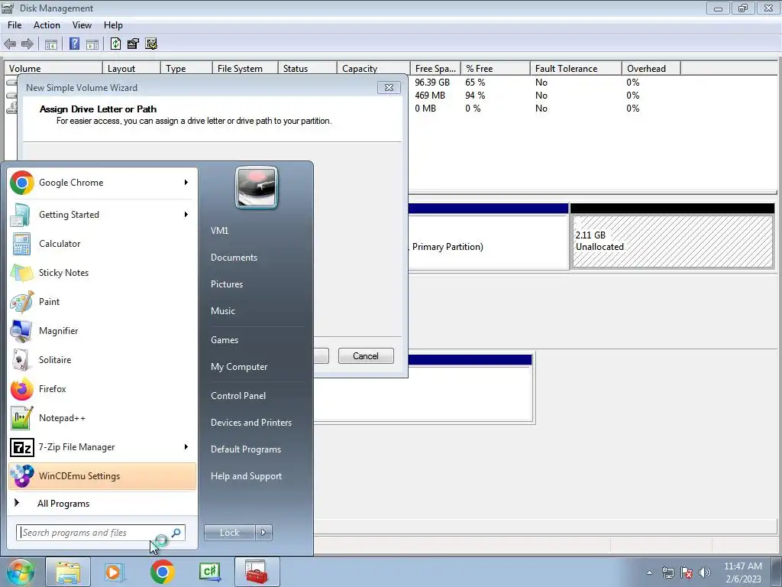Open Windows Explorer from the taskbar
This screenshot has width=782, height=587.
tap(68, 572)
